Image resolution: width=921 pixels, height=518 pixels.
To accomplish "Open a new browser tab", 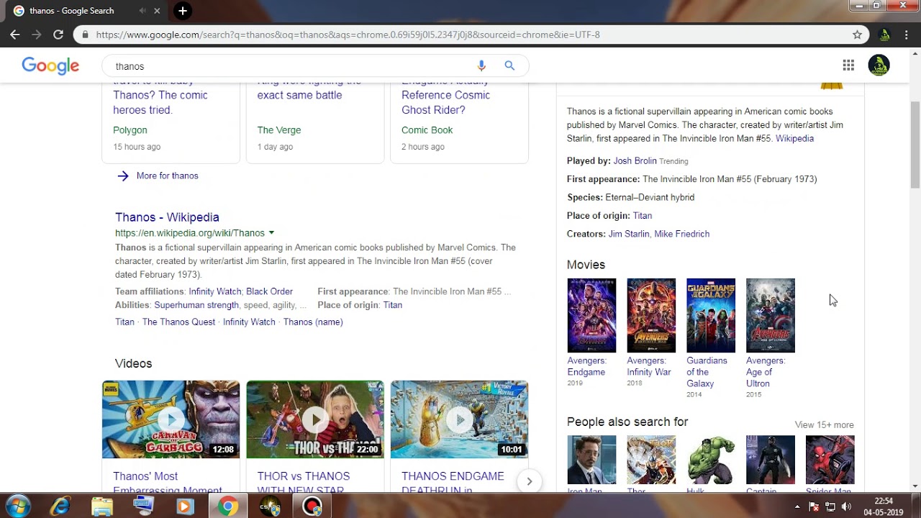I will click(183, 11).
